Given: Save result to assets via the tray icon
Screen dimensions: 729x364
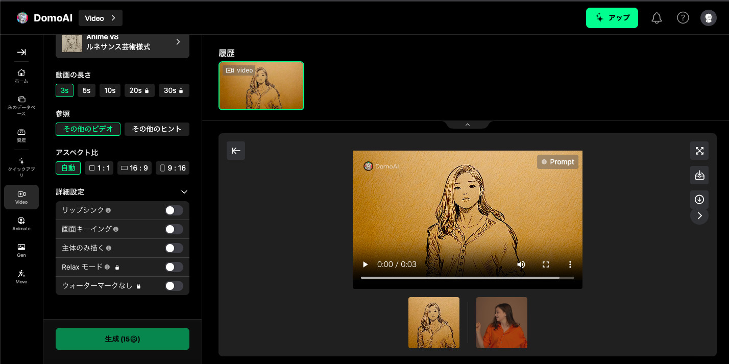Looking at the screenshot, I should tap(699, 175).
